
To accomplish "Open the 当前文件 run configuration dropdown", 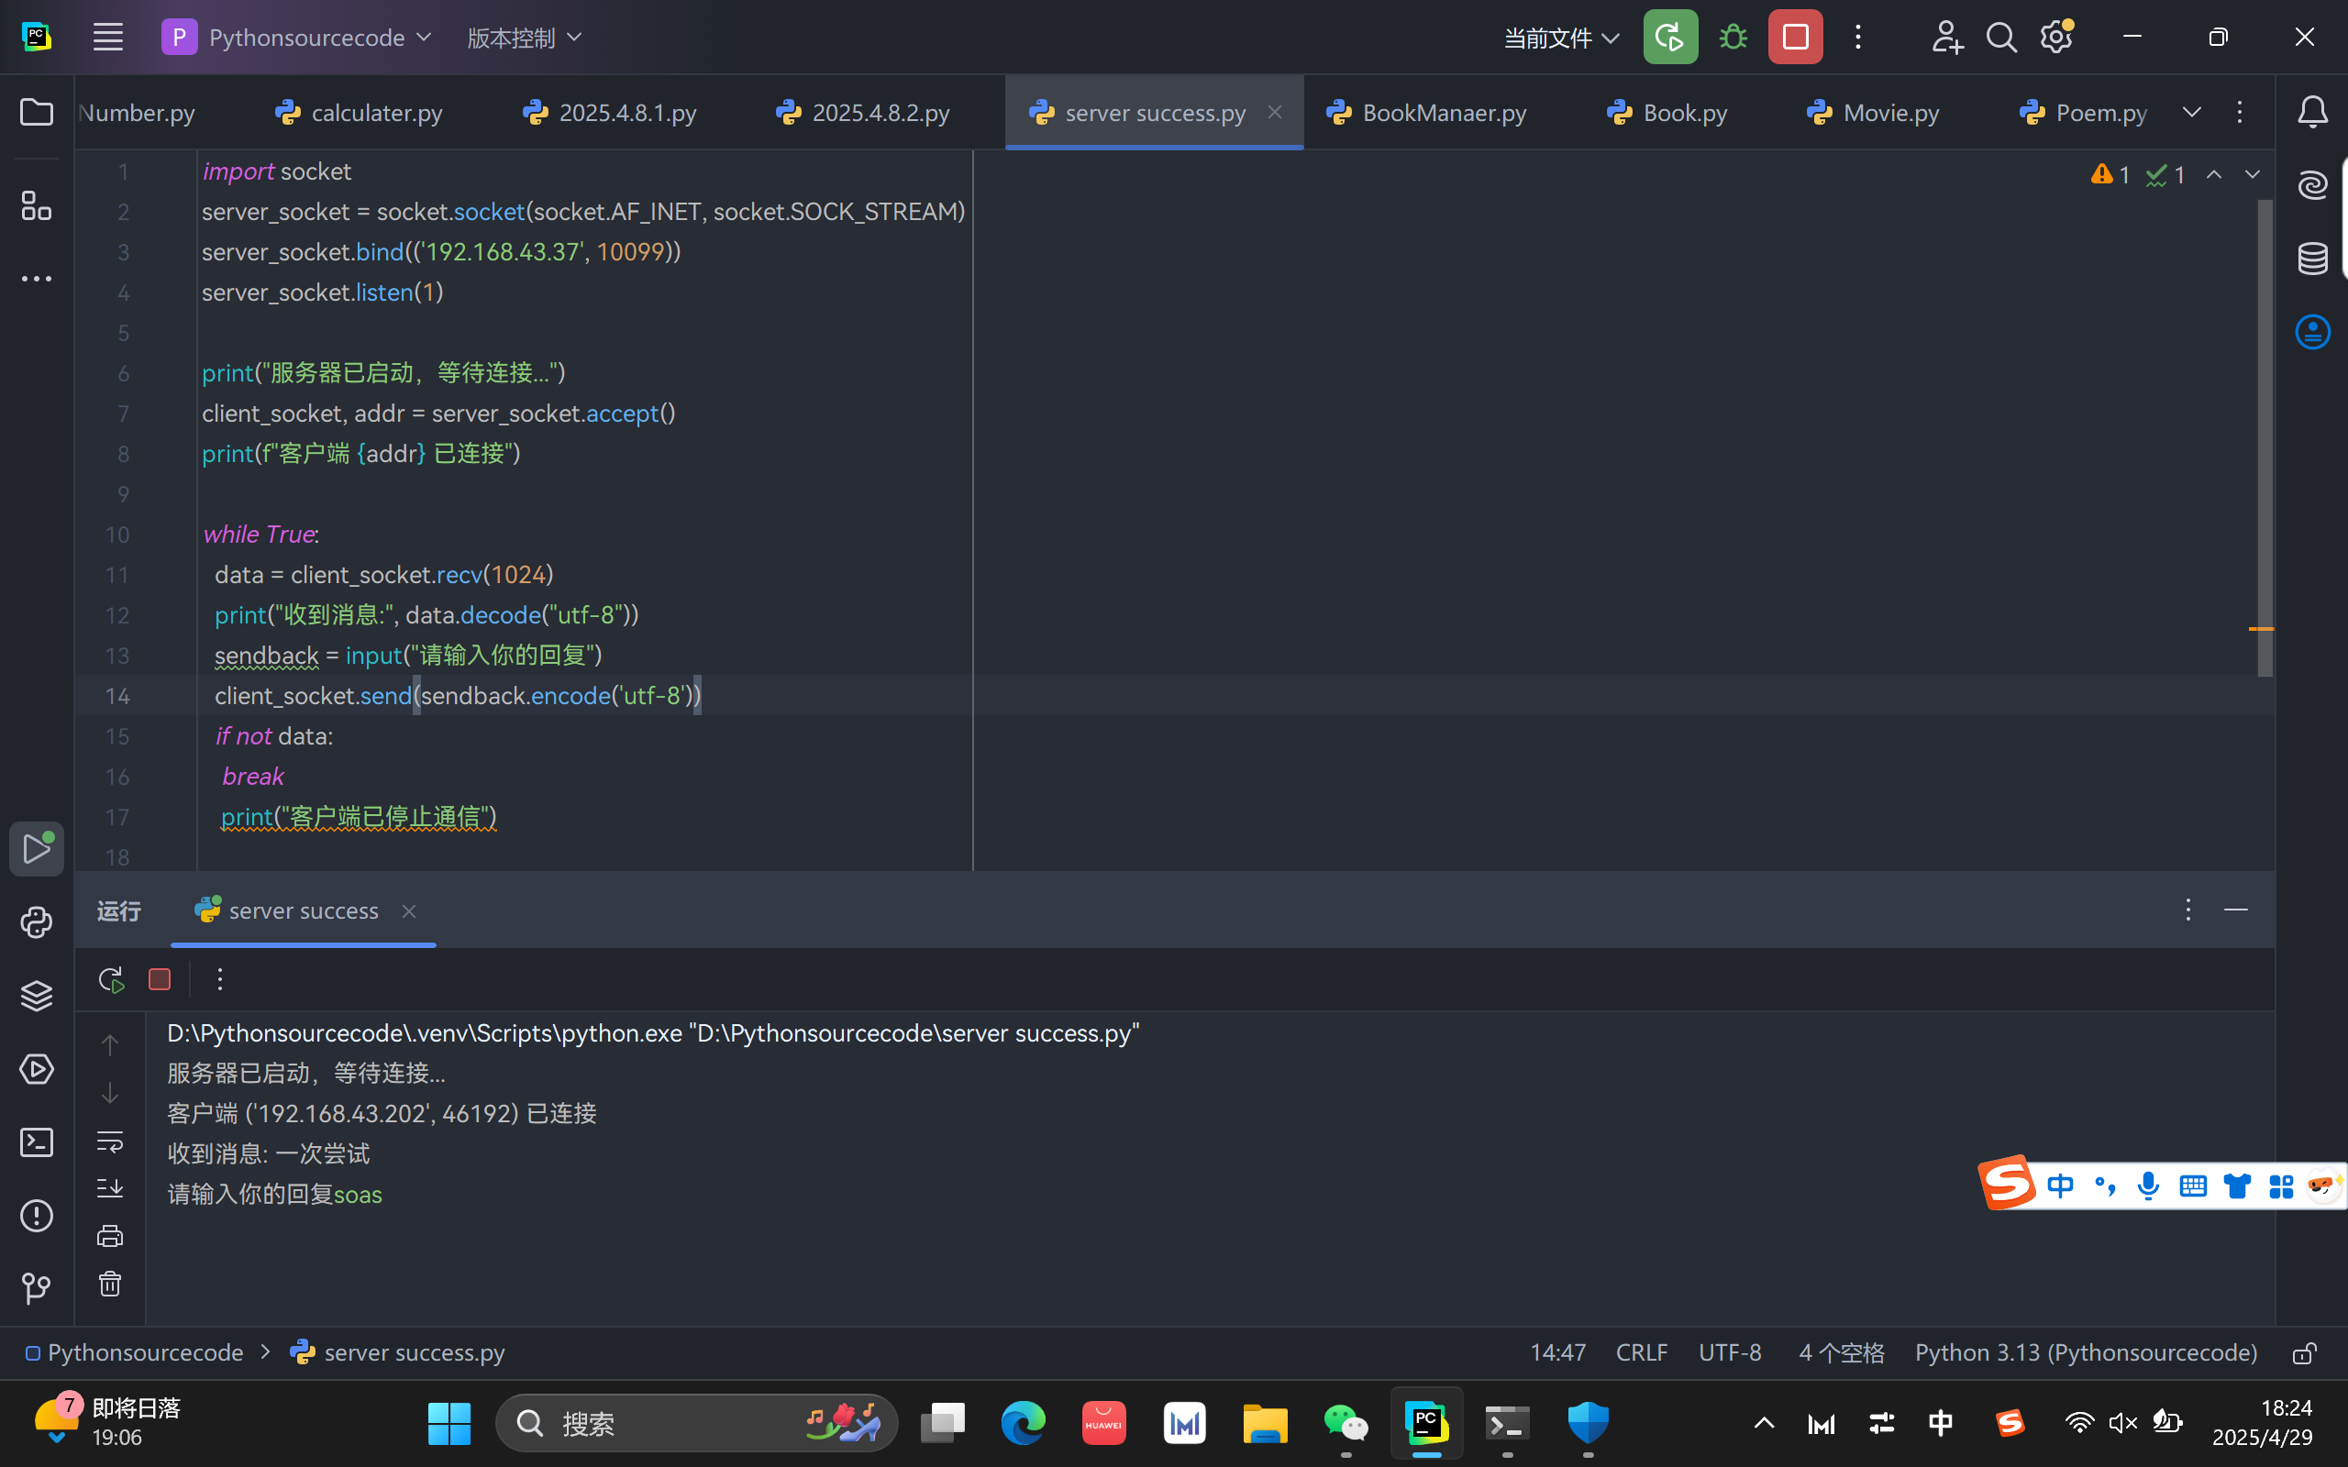I will pyautogui.click(x=1560, y=38).
